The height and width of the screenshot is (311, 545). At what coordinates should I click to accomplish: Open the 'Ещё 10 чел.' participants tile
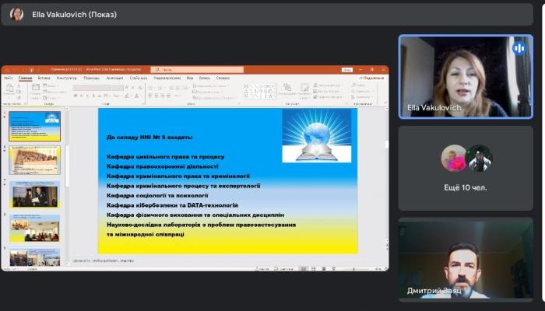point(466,167)
